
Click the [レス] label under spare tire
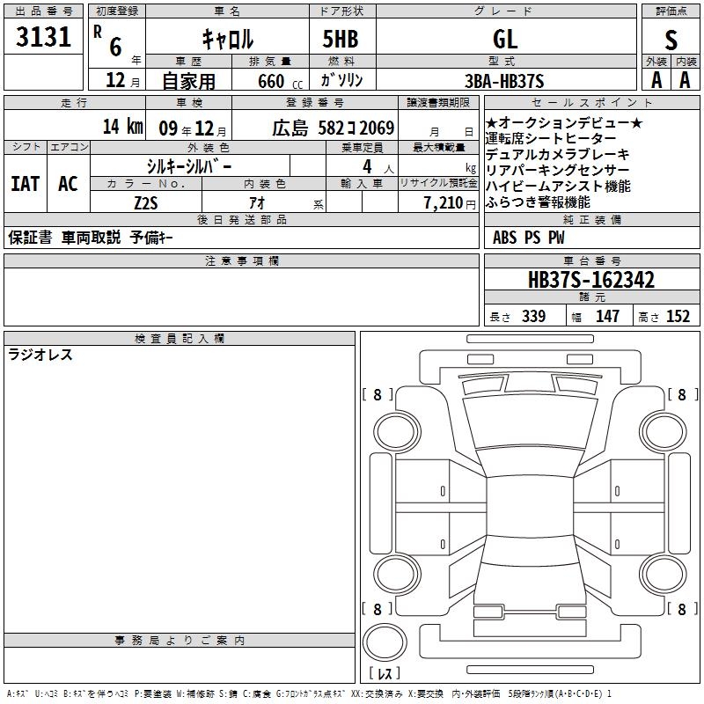point(385,672)
